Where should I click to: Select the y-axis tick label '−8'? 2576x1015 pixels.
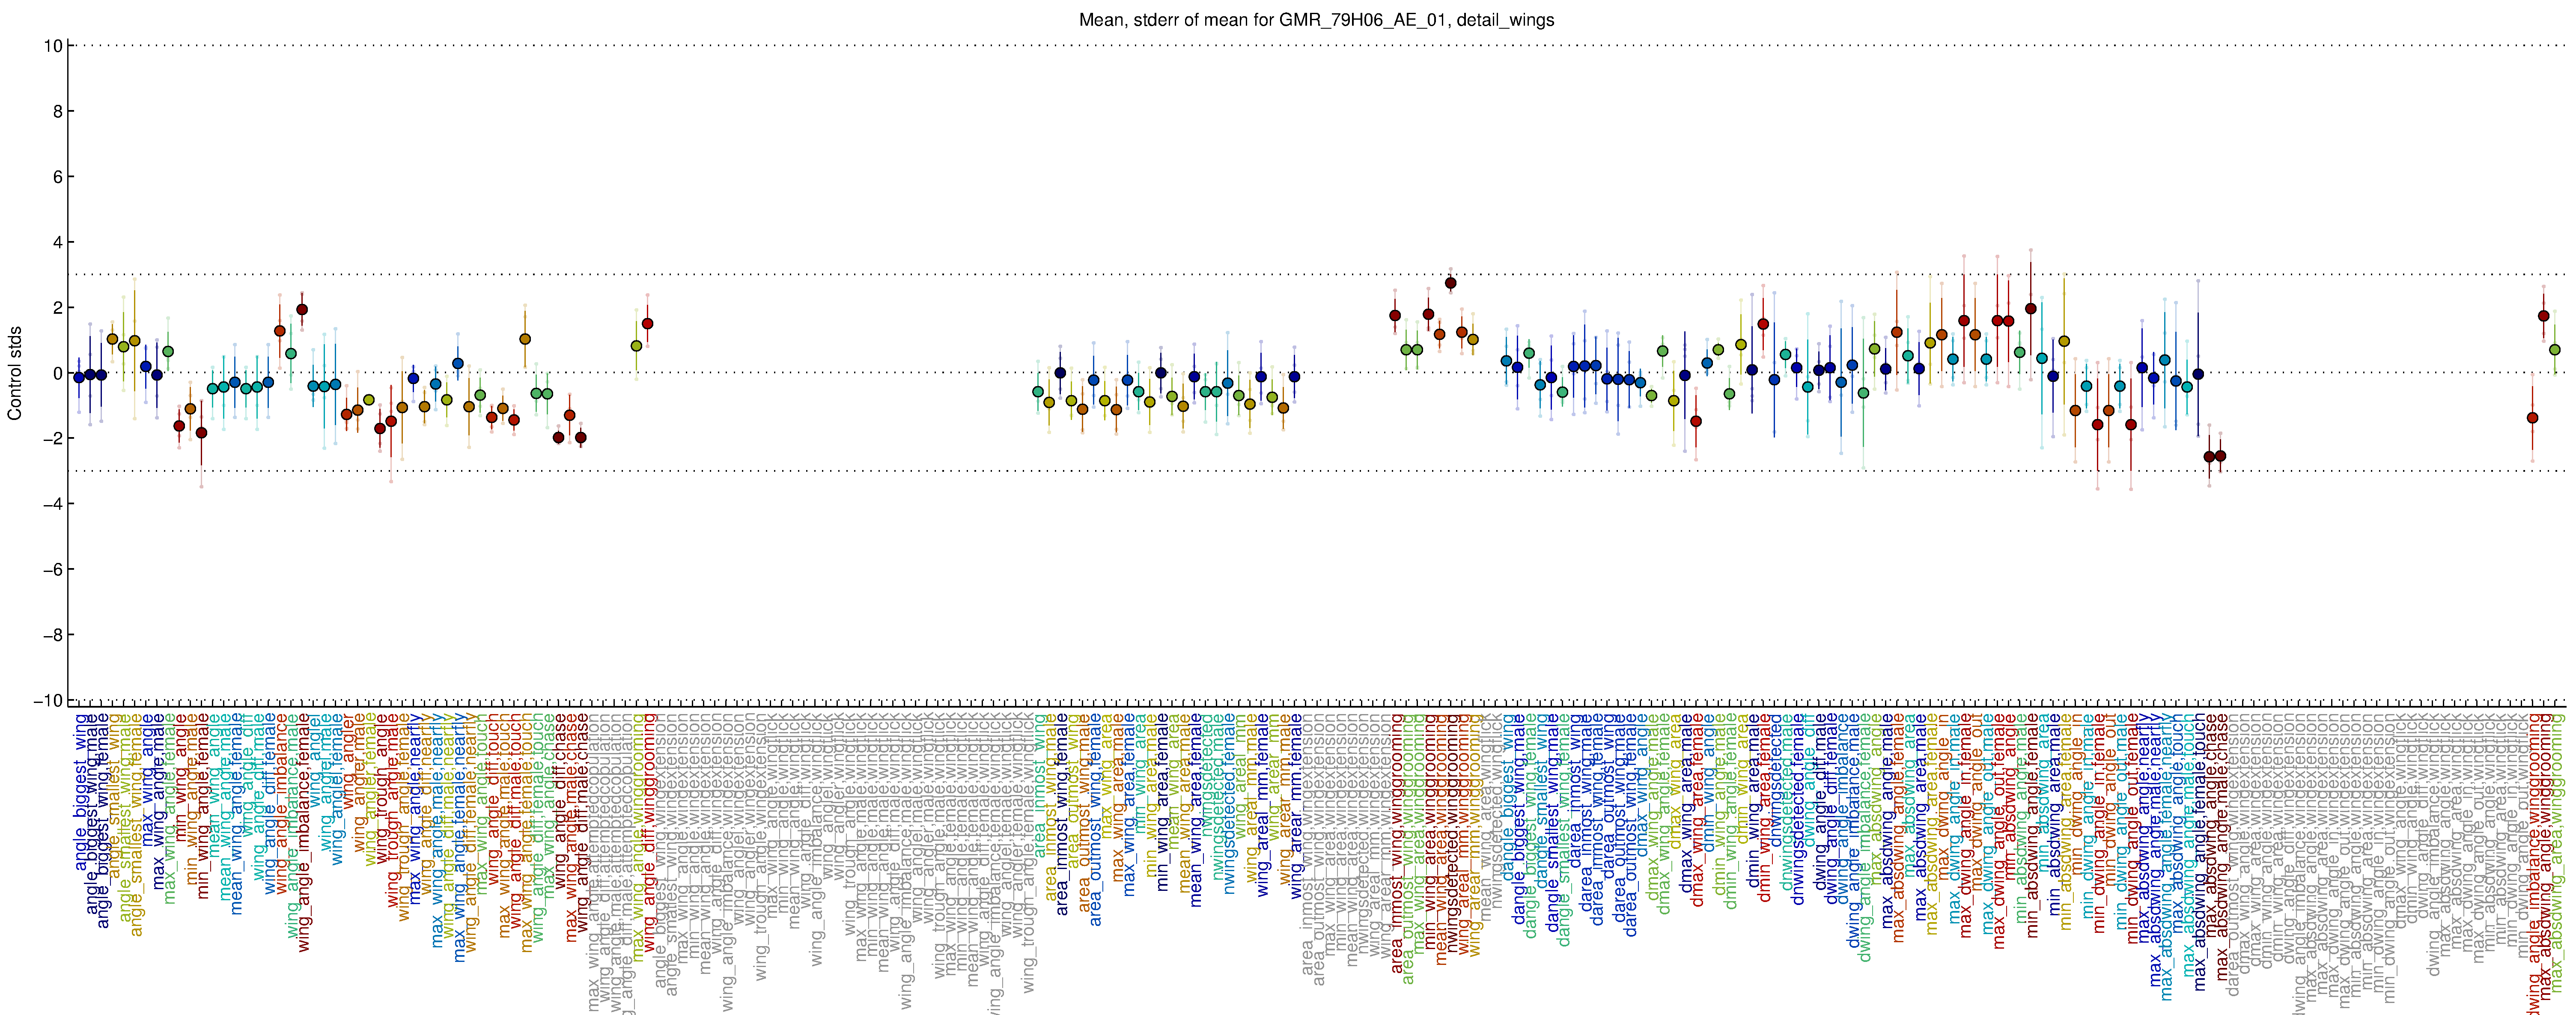pos(53,635)
